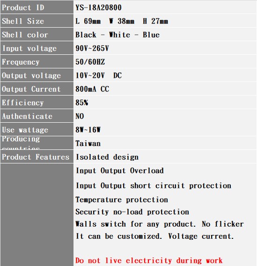Image resolution: width=257 pixels, height=266 pixels.
Task: Click the Product Features label cell
Action: tap(37, 156)
